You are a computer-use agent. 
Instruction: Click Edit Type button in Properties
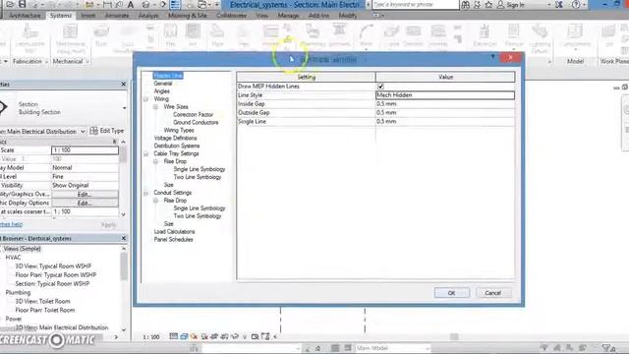(x=107, y=131)
